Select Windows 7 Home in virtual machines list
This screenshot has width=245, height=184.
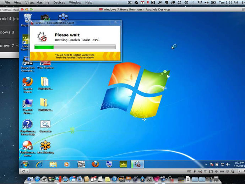click(x=9, y=46)
